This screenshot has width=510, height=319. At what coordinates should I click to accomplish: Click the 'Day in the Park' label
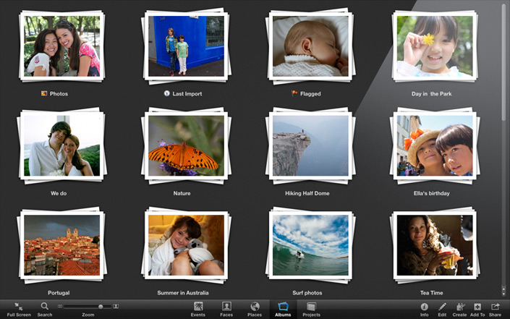click(x=431, y=93)
